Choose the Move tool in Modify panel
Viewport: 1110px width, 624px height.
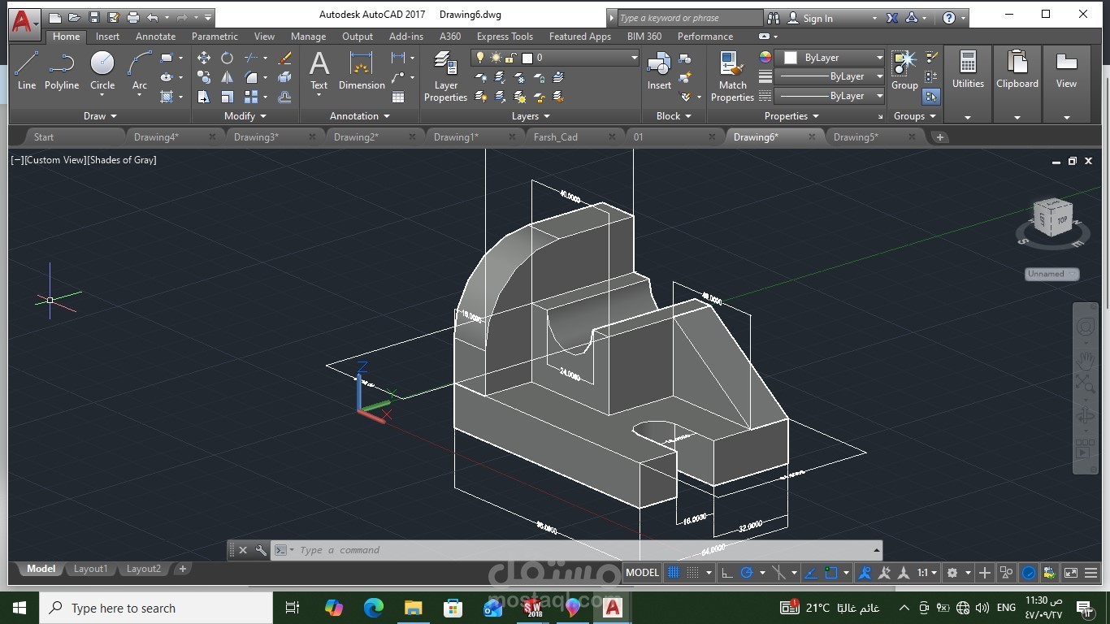[204, 58]
